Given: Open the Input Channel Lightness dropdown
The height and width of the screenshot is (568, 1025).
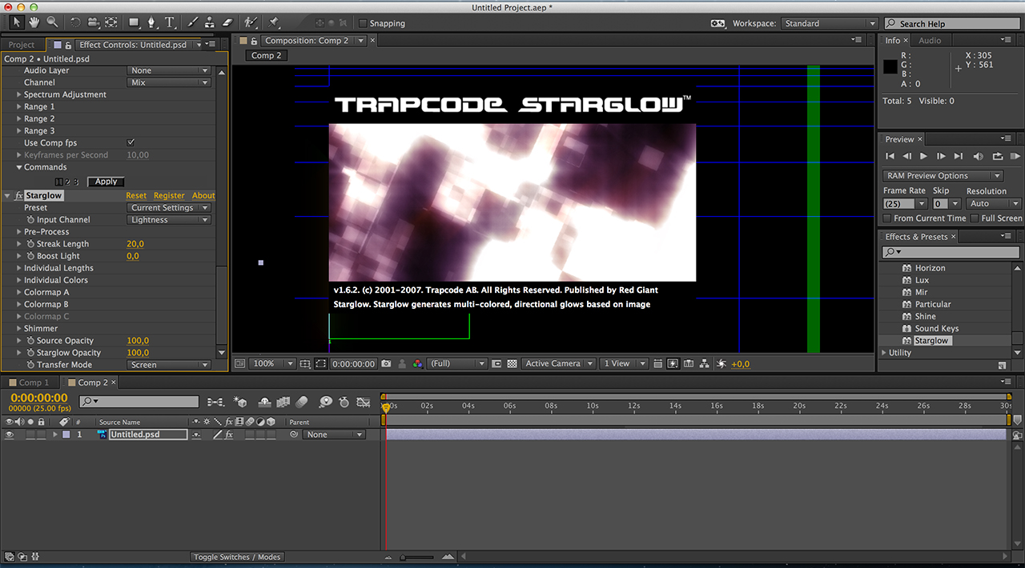Looking at the screenshot, I should tap(169, 220).
